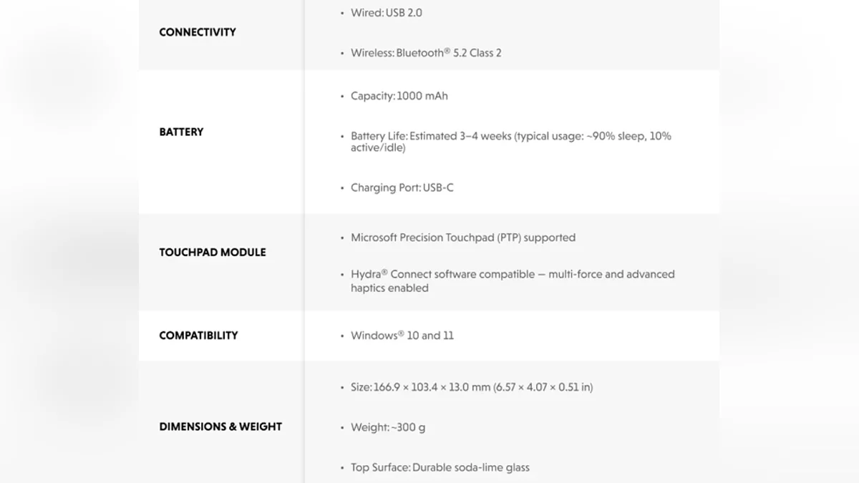Click the Microsoft Precision Touchpad (PTP) supported line

[x=462, y=238]
